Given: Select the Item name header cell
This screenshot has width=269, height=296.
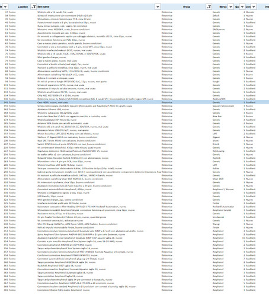Looking at the screenshot, I should [96, 7].
